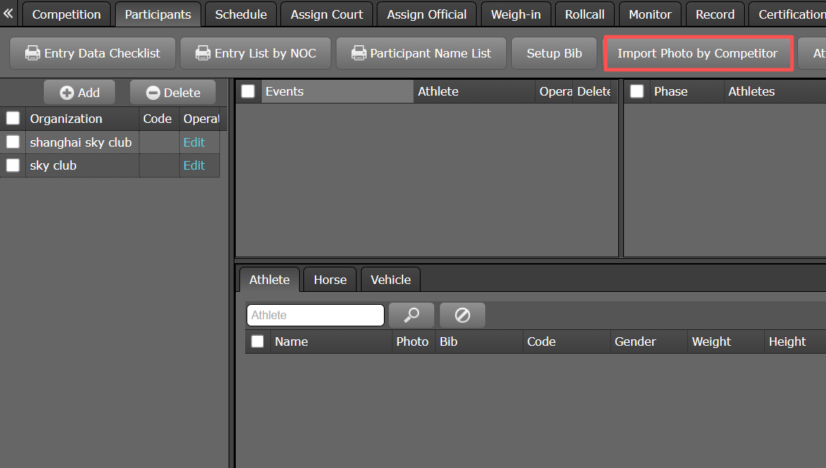The width and height of the screenshot is (826, 468).
Task: Print the Entry Data Checklist
Action: (x=92, y=53)
